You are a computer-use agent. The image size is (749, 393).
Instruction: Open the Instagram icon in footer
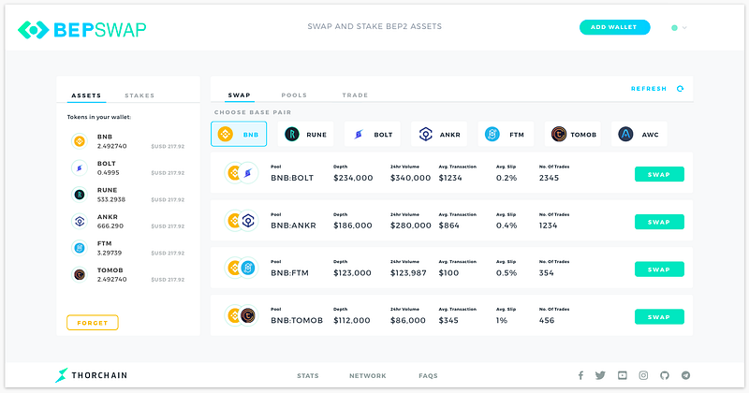tap(643, 375)
